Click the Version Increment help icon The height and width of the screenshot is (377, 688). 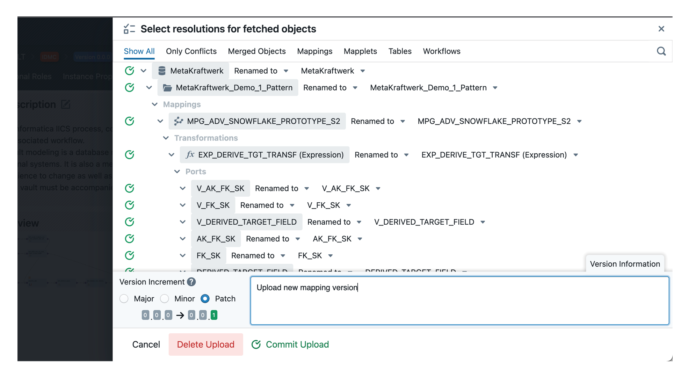(191, 282)
